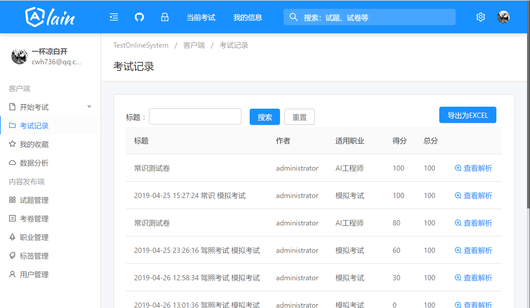The width and height of the screenshot is (530, 308).
Task: Open 试题管理 in the sidebar
Action: point(50,200)
